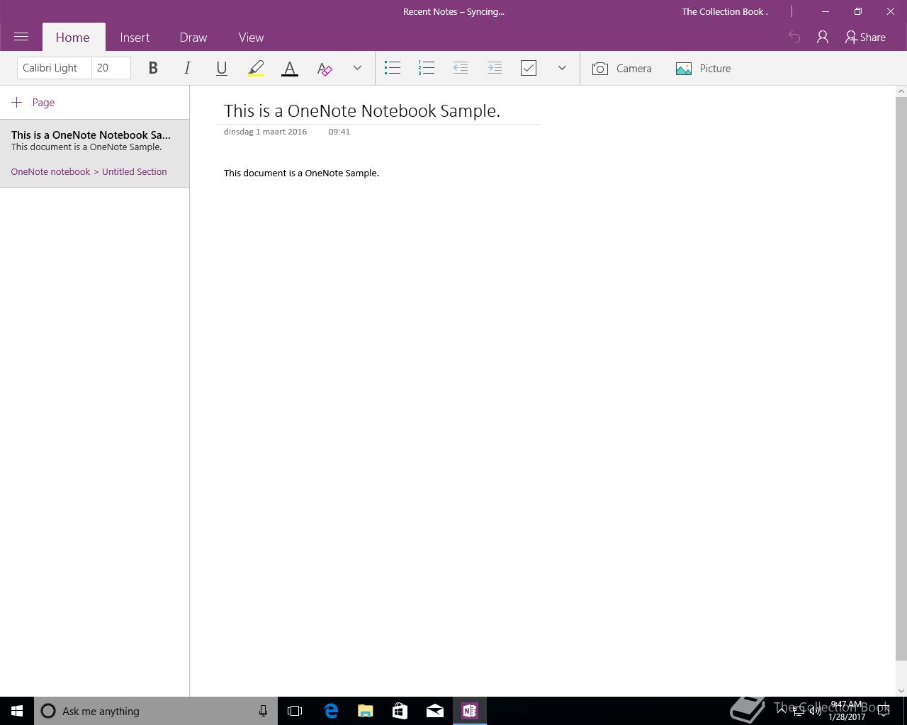The image size is (907, 725).
Task: Click the page time 09:41
Action: tap(339, 132)
